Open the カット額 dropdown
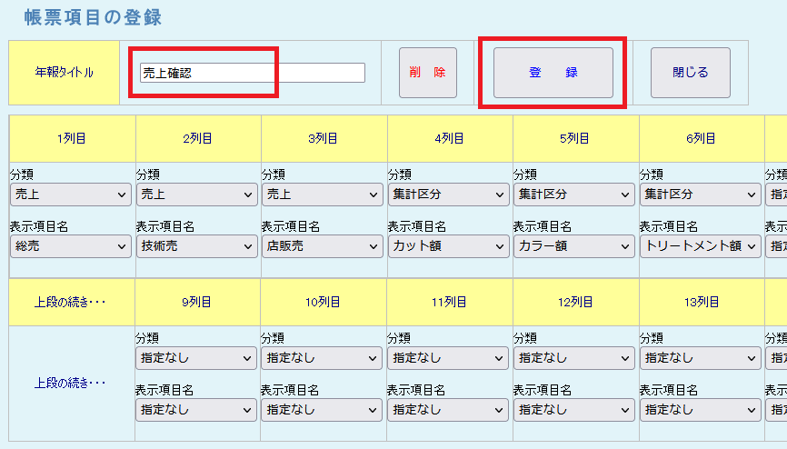 pos(449,245)
